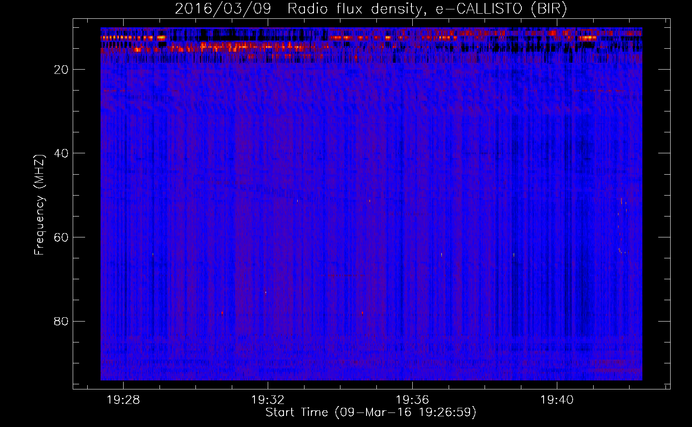The height and width of the screenshot is (427, 692).
Task: Click the "19:40" time tick label
Action: [x=557, y=400]
